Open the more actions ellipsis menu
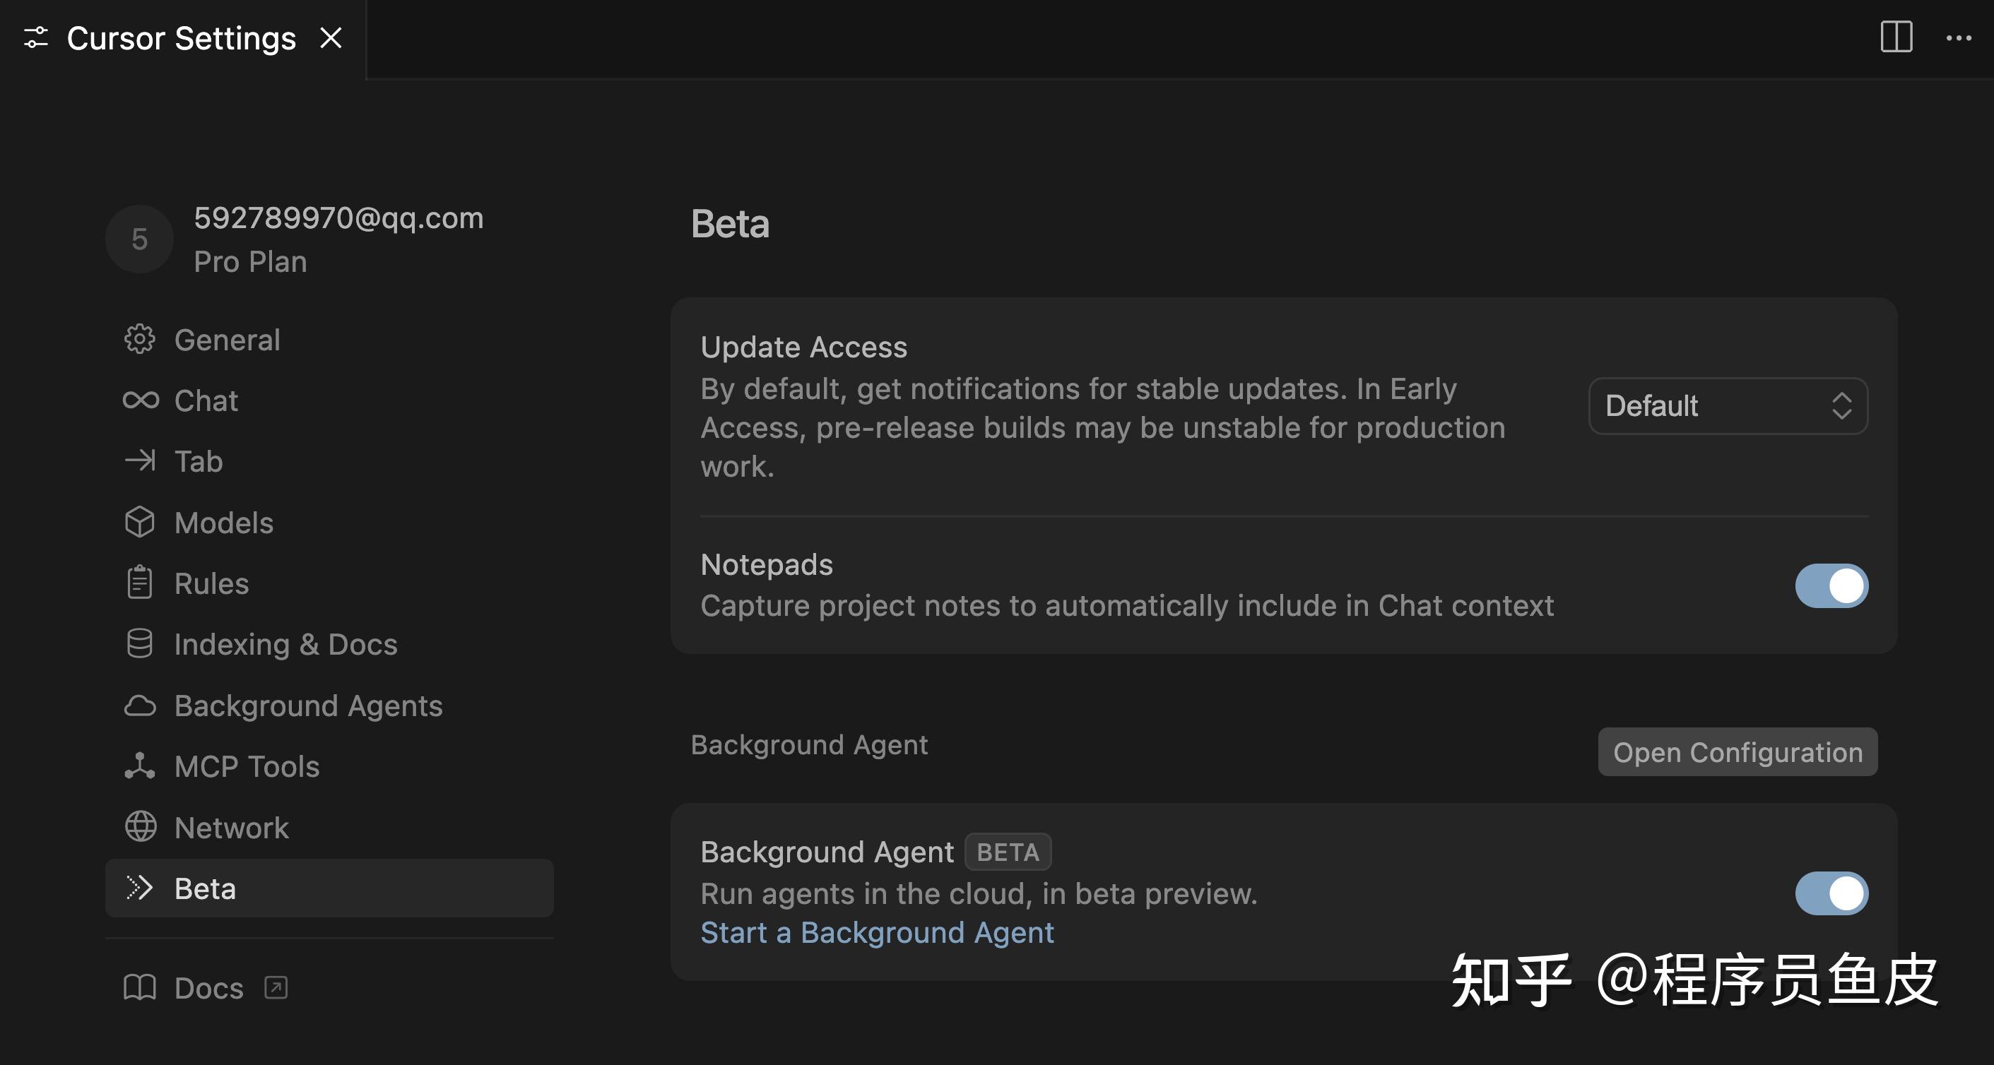Image resolution: width=1994 pixels, height=1065 pixels. click(x=1959, y=38)
